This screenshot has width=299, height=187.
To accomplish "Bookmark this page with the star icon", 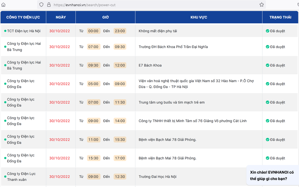I will (x=262, y=5).
